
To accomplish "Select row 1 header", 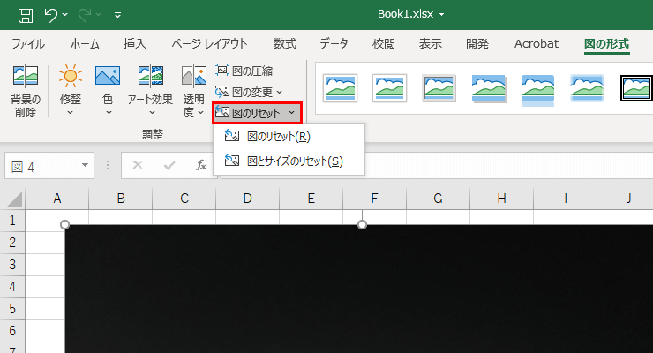I will tap(12, 221).
